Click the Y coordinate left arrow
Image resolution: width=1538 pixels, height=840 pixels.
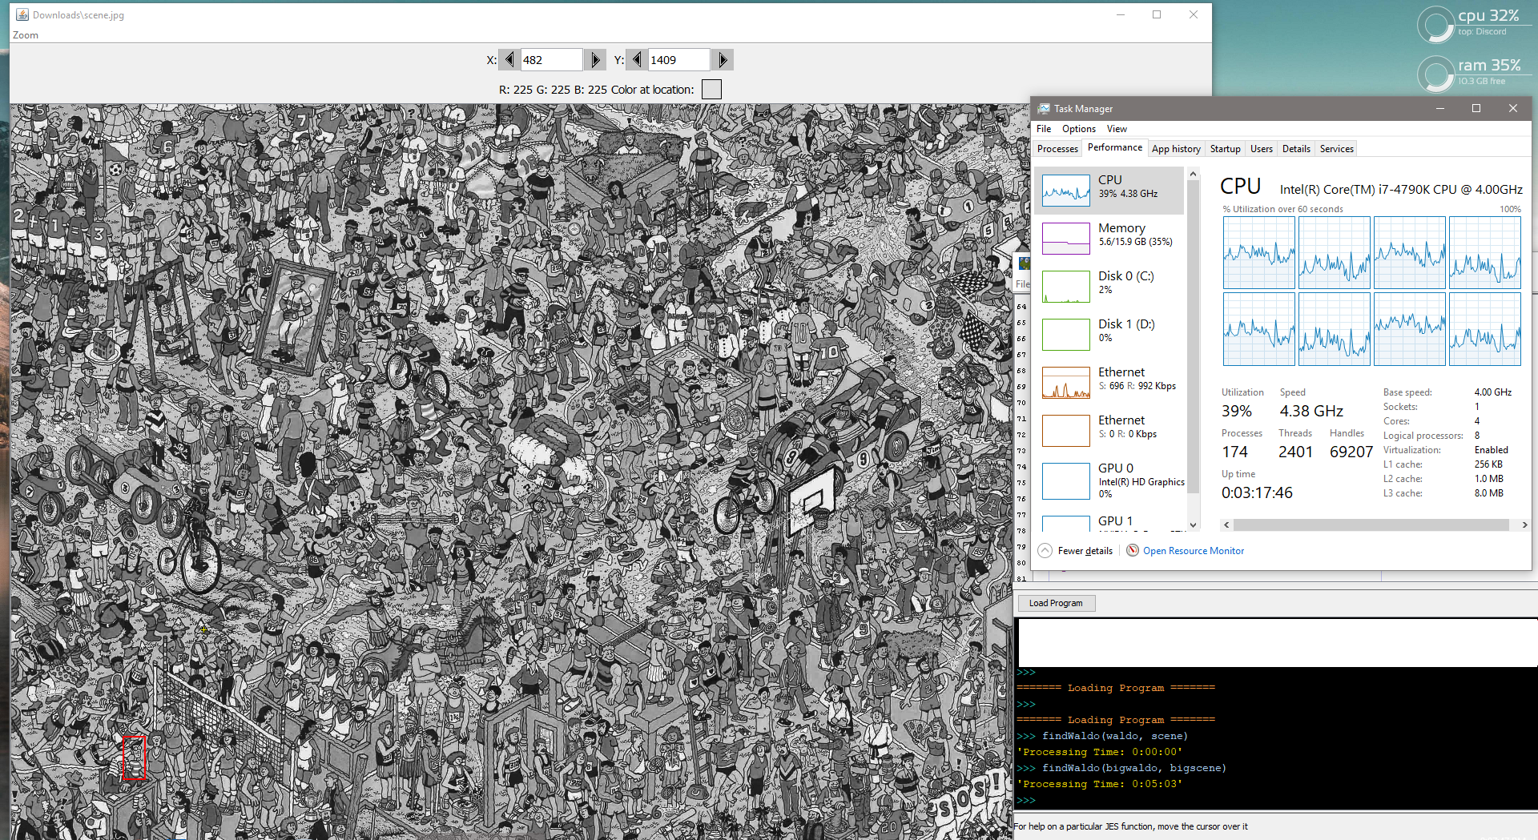click(x=637, y=60)
